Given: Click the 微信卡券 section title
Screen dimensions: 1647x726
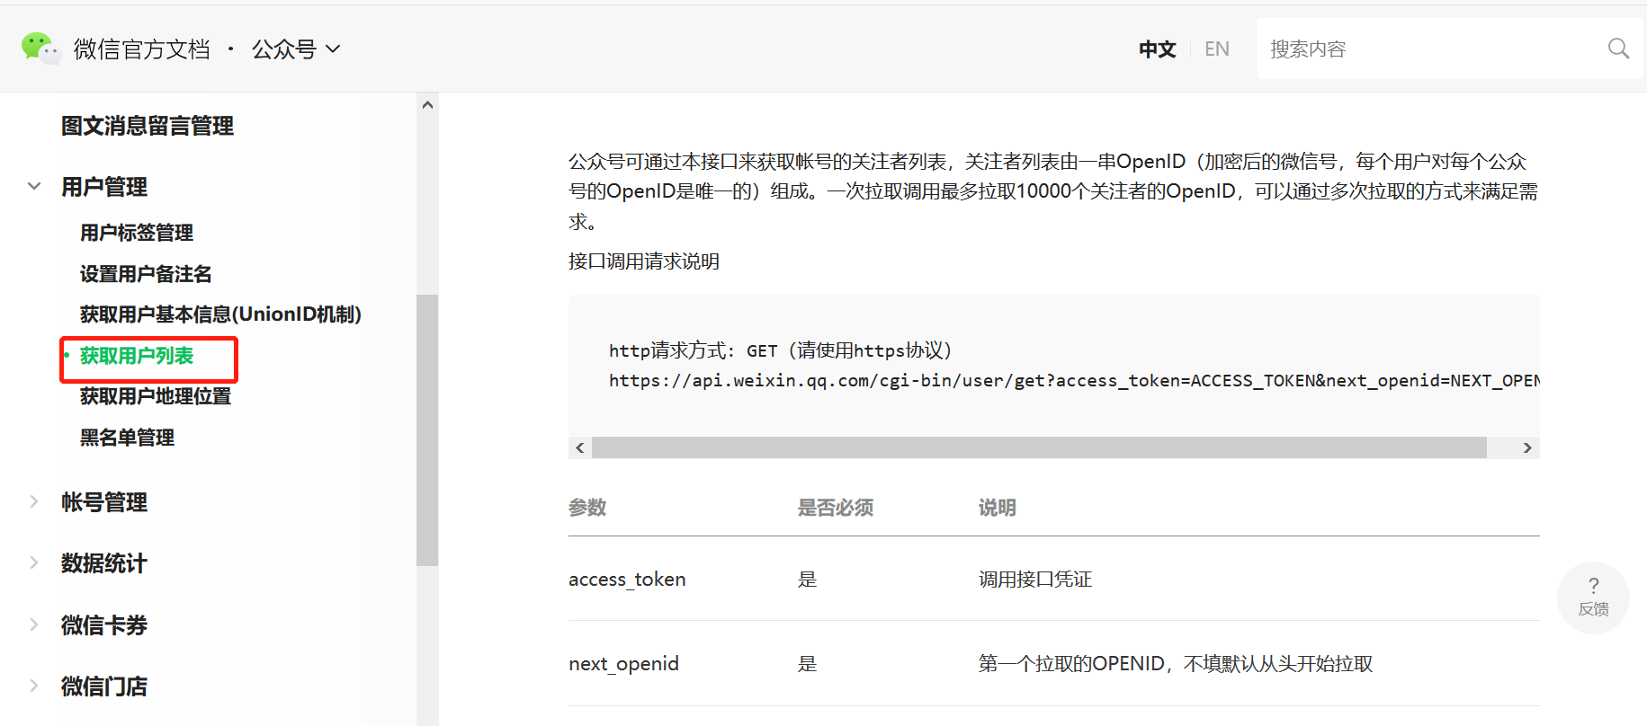Looking at the screenshot, I should point(104,625).
